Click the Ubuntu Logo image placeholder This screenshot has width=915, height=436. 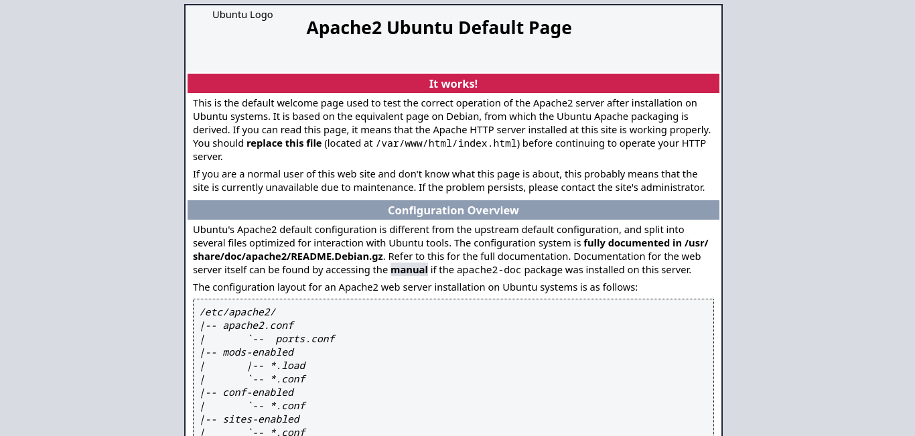coord(242,15)
